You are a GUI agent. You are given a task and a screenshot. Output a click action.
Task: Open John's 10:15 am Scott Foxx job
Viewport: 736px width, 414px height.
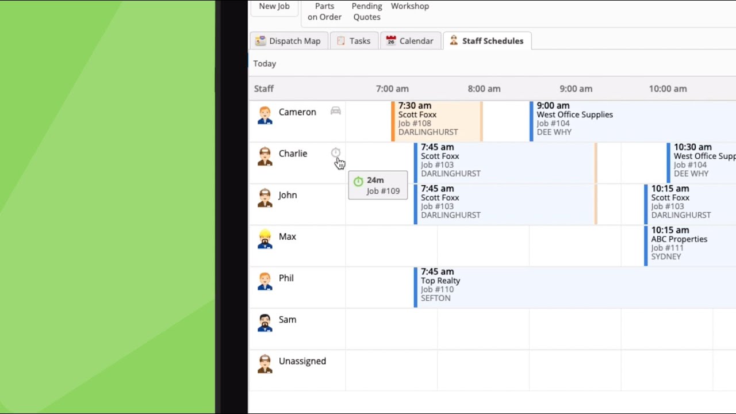(690, 204)
